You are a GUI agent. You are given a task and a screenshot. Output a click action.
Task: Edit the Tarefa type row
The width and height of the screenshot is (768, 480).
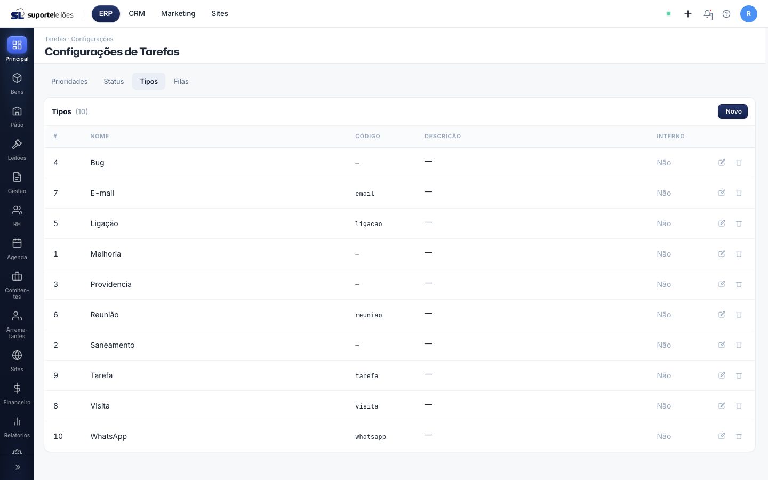click(x=722, y=375)
